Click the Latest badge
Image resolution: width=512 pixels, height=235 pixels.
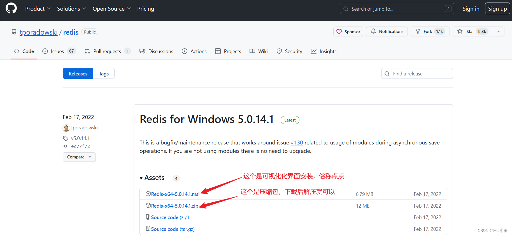[x=290, y=120]
